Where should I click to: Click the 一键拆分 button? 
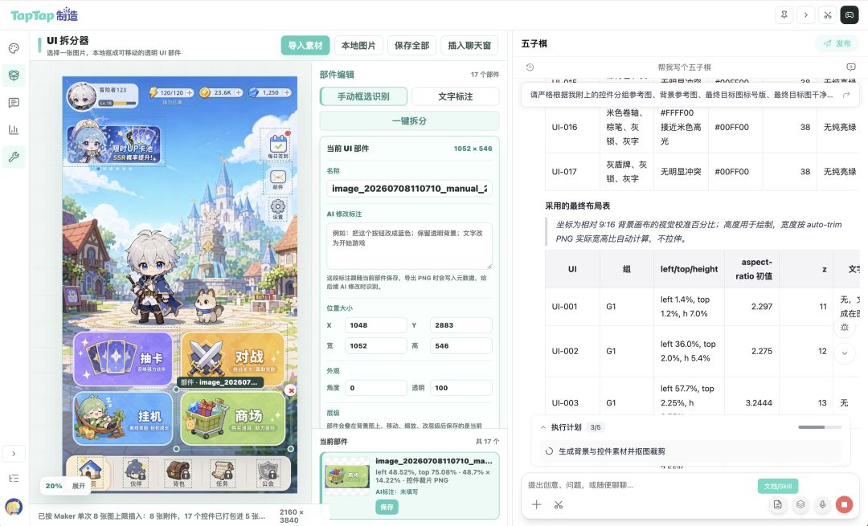(409, 120)
